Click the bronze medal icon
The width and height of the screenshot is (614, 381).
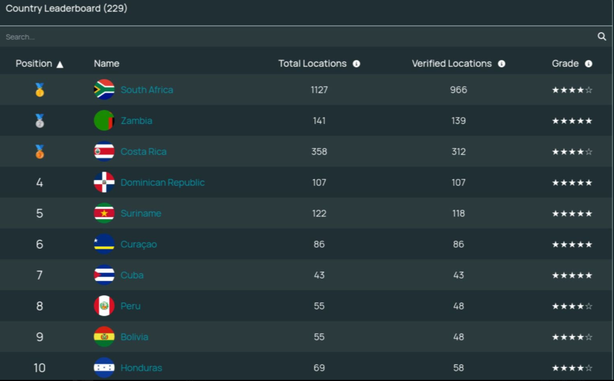[40, 152]
